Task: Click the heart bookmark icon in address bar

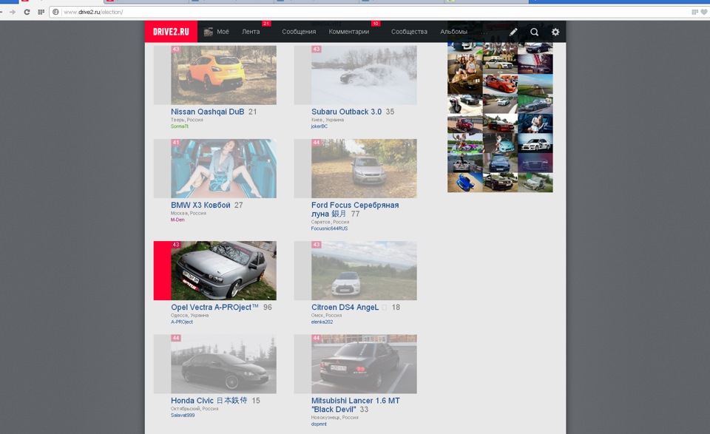Action: coord(704,12)
